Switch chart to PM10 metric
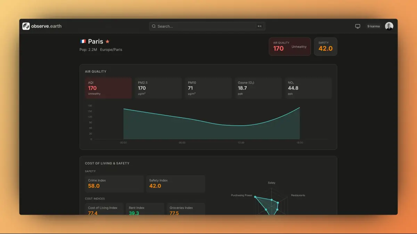The height and width of the screenshot is (234, 417). coord(208,88)
